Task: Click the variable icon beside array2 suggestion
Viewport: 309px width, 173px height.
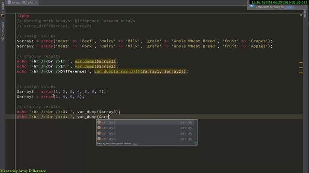Action: (99, 128)
